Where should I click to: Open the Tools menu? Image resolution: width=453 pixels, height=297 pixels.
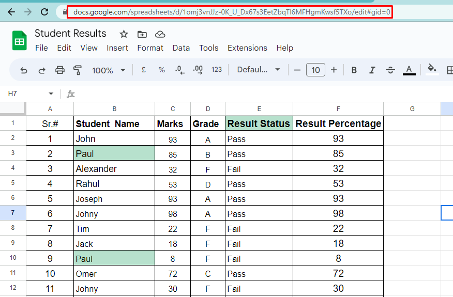pos(208,48)
